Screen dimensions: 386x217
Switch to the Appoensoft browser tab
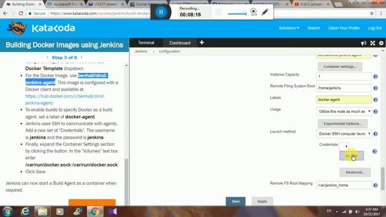(65, 4)
